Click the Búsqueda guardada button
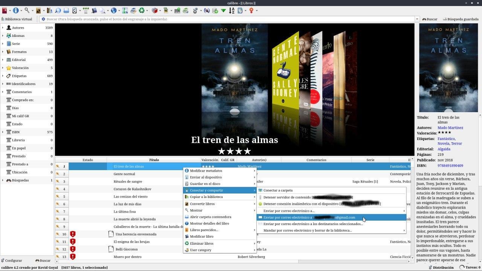Viewport: 482px width, 271px height. coord(461,19)
